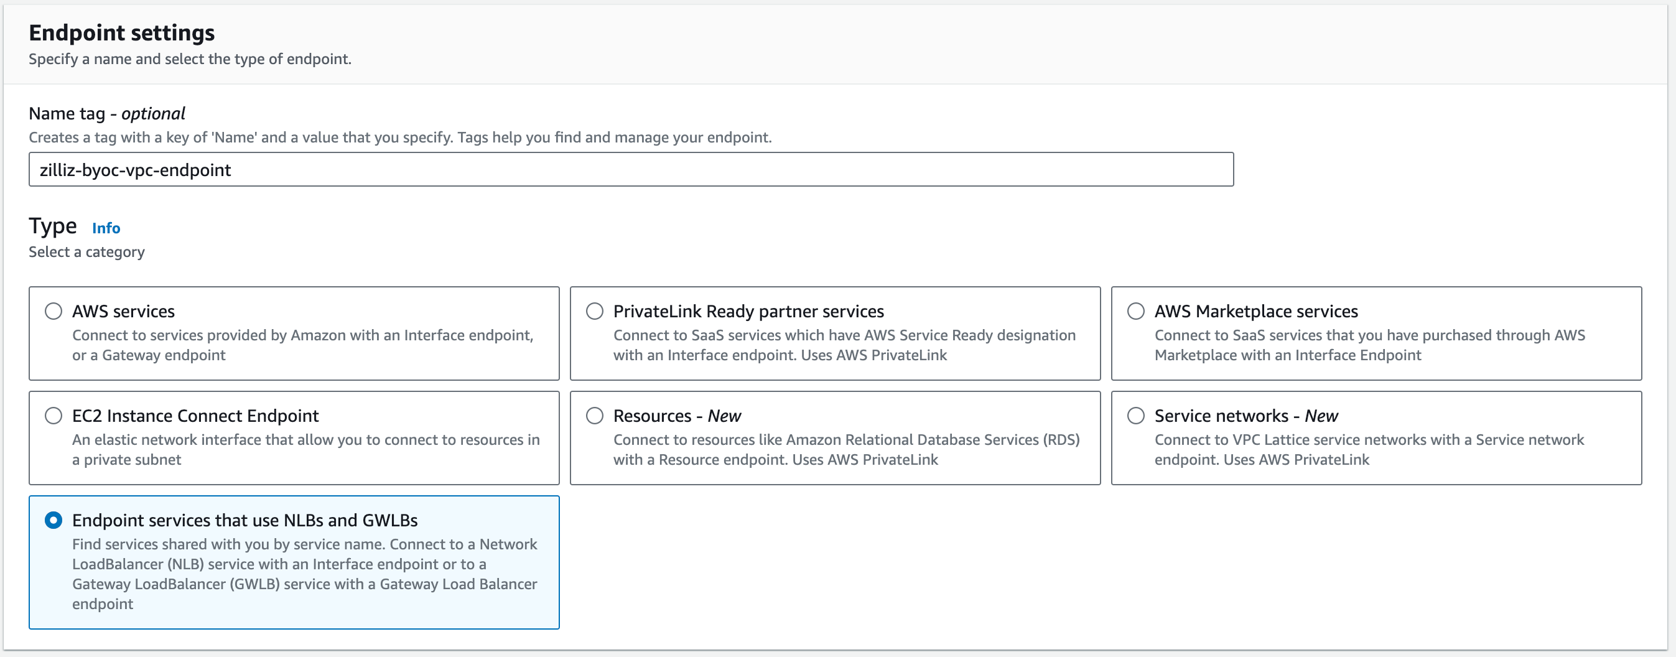Choose the Service networks - New radio button
Viewport: 1676px width, 657px height.
point(1135,416)
